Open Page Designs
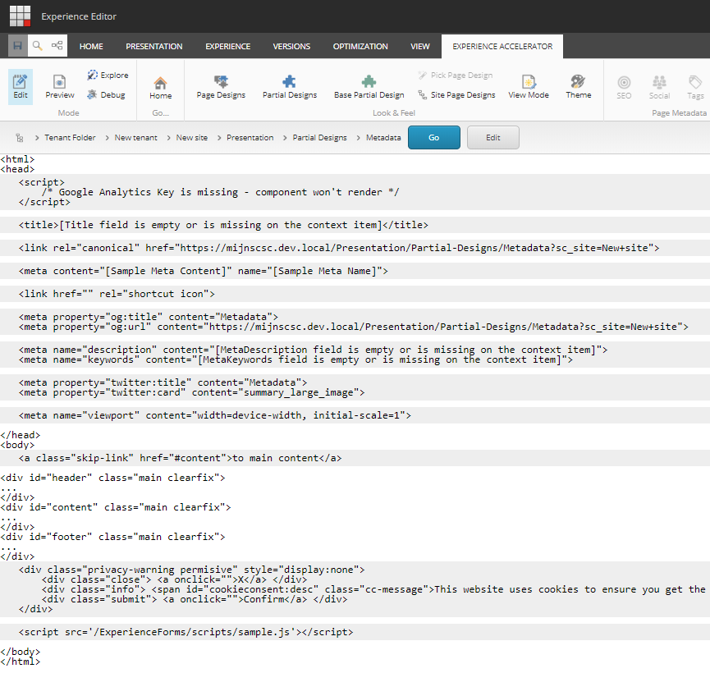This screenshot has width=710, height=673. click(221, 87)
